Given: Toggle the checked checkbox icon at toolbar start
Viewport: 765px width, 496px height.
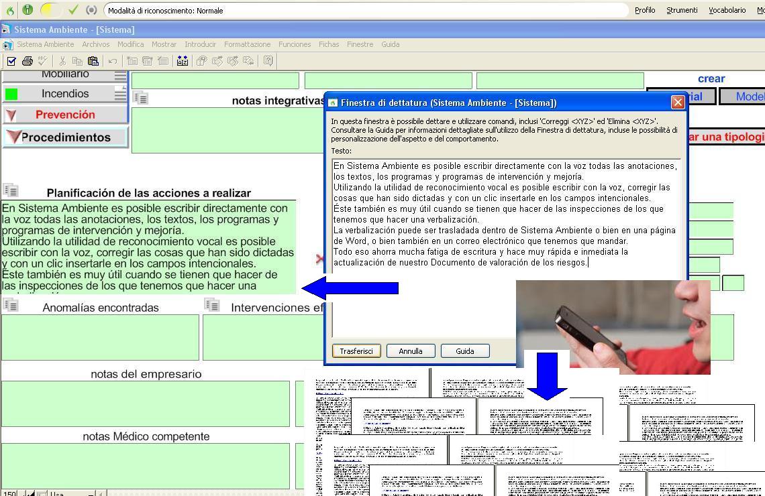Looking at the screenshot, I should pos(11,61).
